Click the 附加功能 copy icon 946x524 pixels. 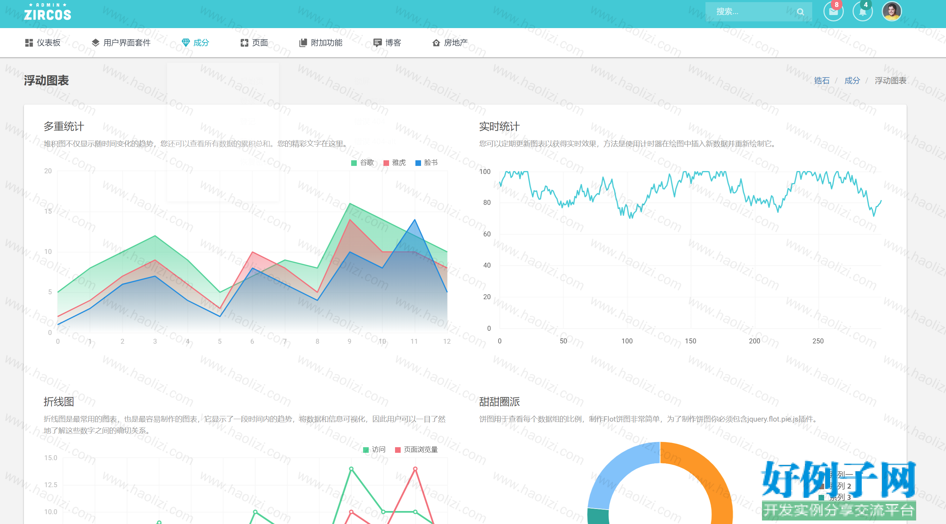pyautogui.click(x=303, y=43)
